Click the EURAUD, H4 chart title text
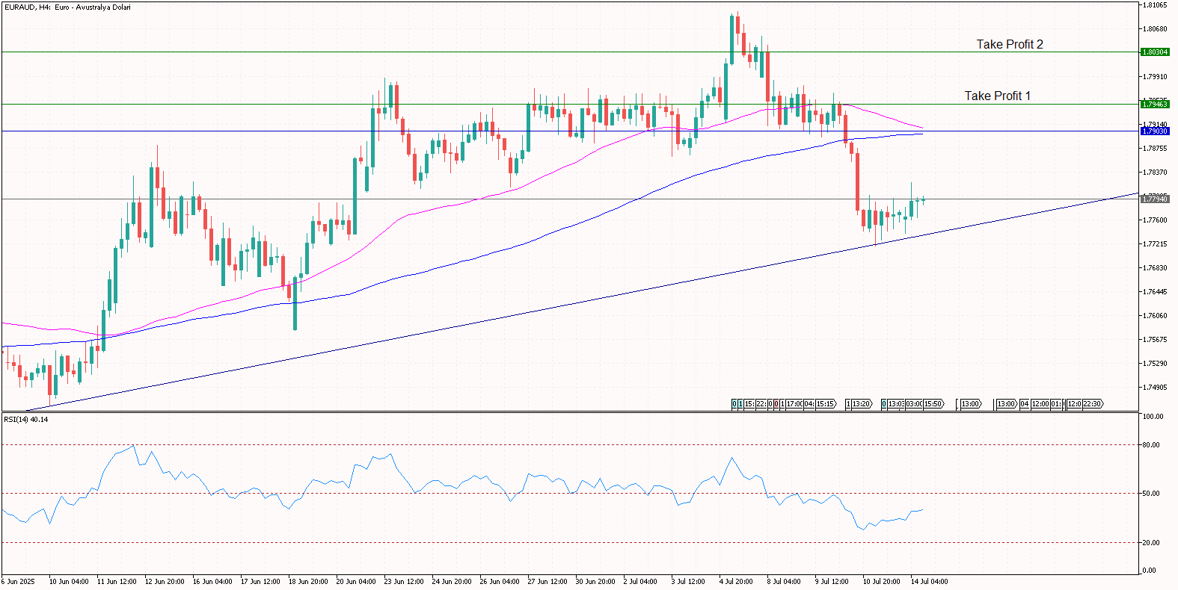This screenshot has height=590, width=1178. click(67, 7)
